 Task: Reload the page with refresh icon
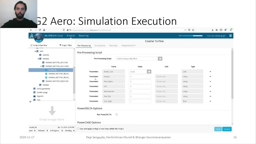40,30
